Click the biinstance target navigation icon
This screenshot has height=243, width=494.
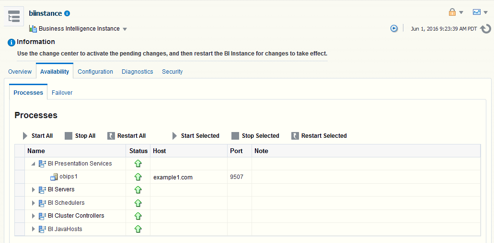pos(14,16)
